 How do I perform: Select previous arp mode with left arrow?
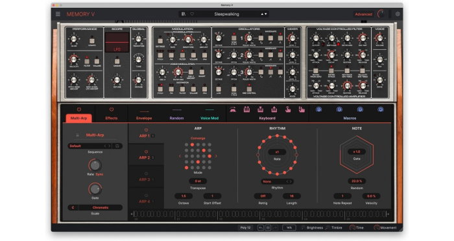[x=180, y=156]
